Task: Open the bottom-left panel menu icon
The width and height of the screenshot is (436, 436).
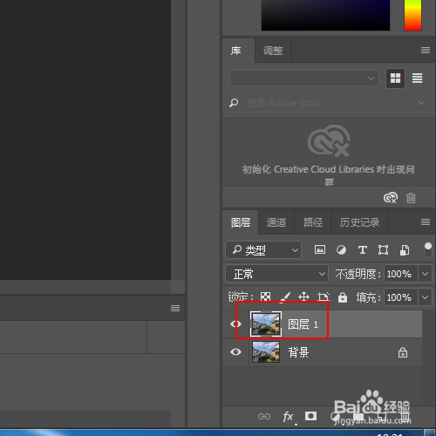Action: click(x=175, y=308)
